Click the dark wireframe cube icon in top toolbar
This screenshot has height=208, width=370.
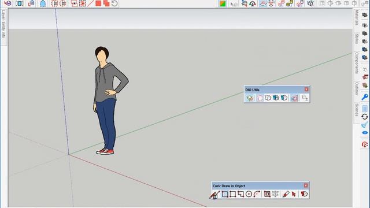310,3
